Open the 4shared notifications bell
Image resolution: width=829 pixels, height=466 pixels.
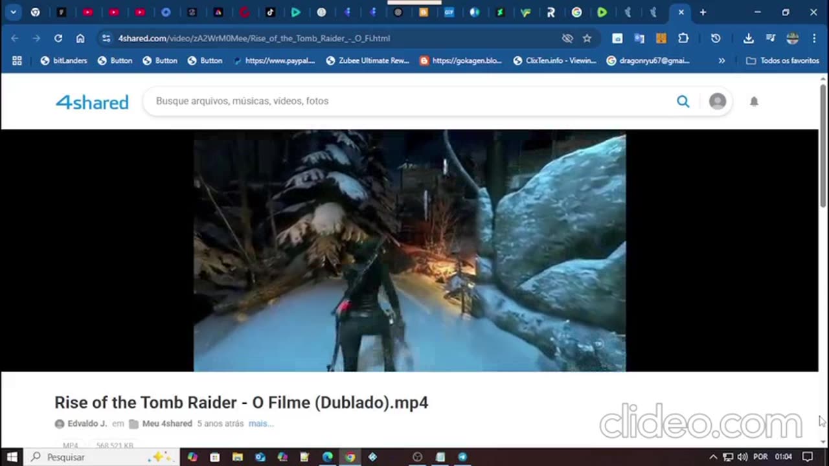point(754,101)
